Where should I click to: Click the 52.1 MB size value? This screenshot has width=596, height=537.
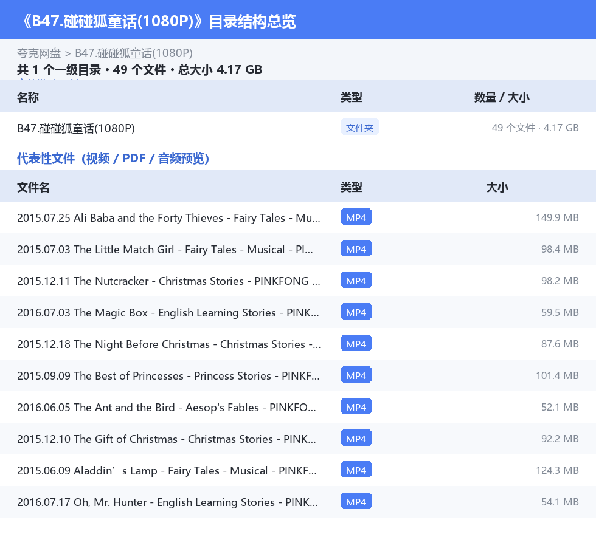[560, 407]
